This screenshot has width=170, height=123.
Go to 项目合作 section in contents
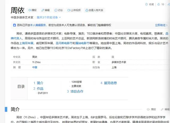[76, 91]
